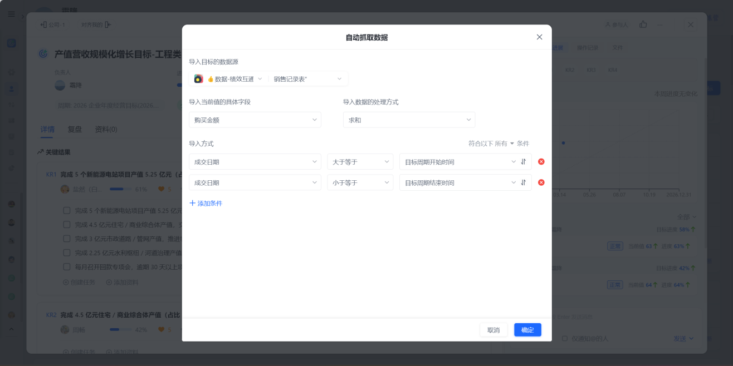Image resolution: width=733 pixels, height=366 pixels.
Task: Check the 完成 4.5 亿元住宅 task checkbox
Action: pyautogui.click(x=67, y=225)
